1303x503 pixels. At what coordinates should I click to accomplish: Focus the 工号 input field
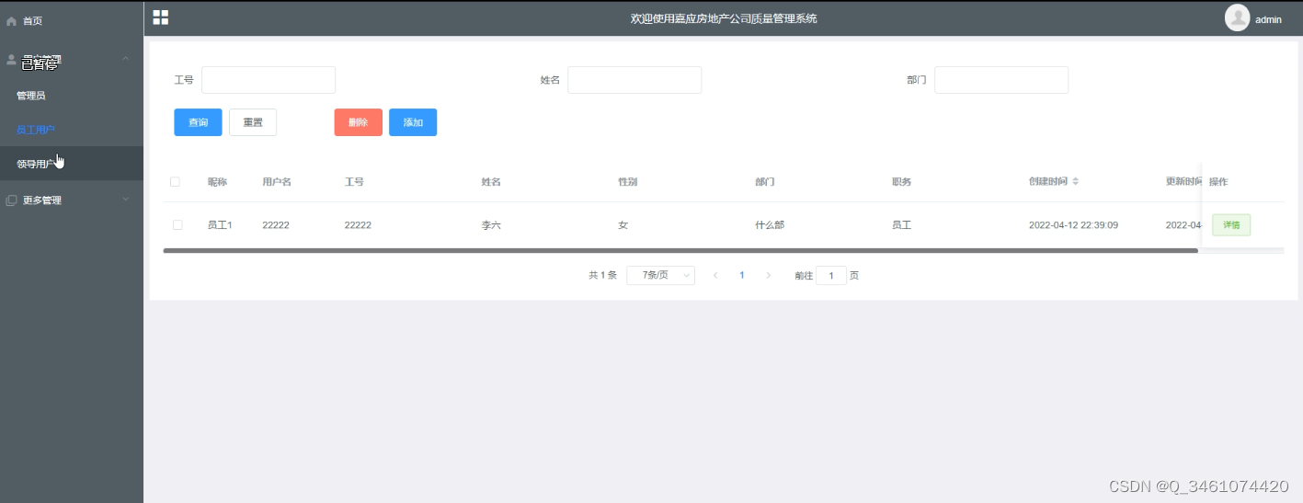pyautogui.click(x=269, y=80)
